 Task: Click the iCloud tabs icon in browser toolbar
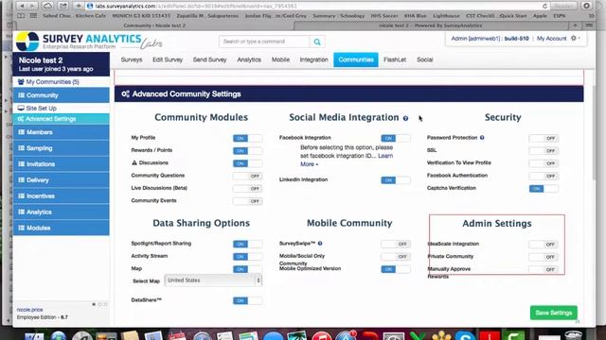47,6
